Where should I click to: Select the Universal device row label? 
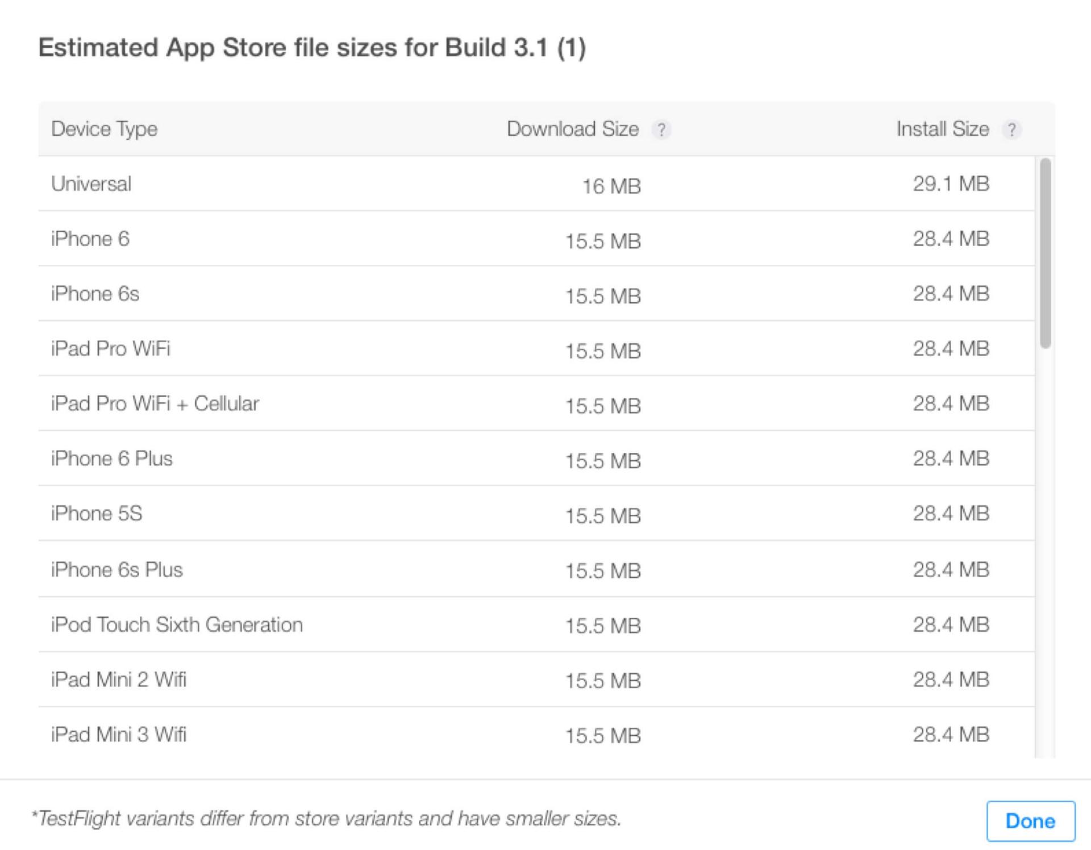pyautogui.click(x=91, y=184)
